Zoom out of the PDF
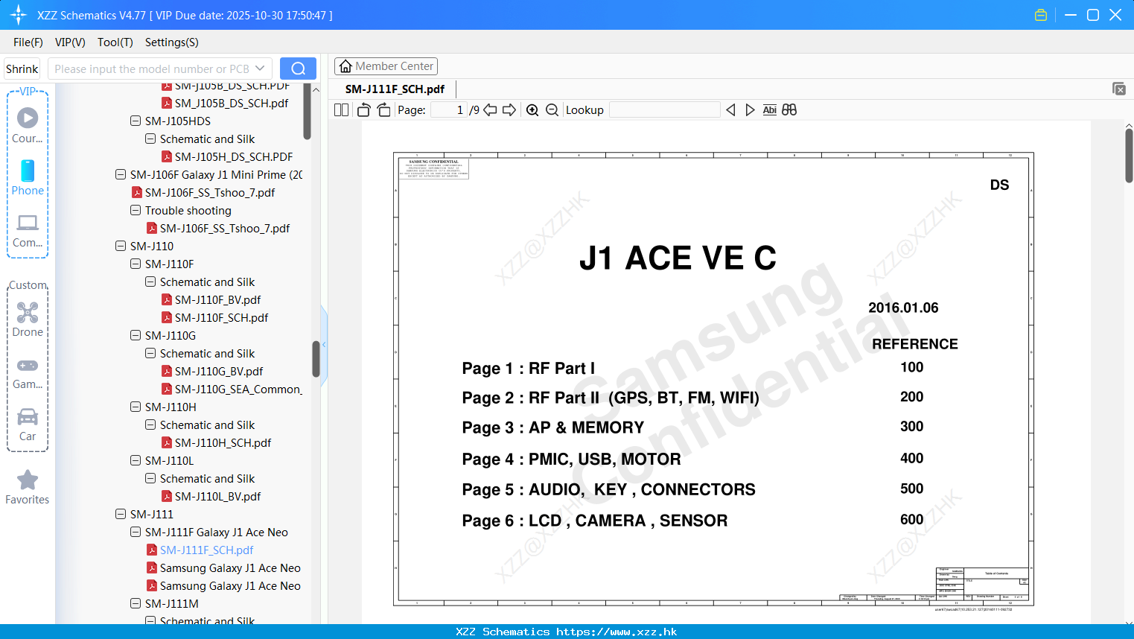1134x639 pixels. point(552,110)
